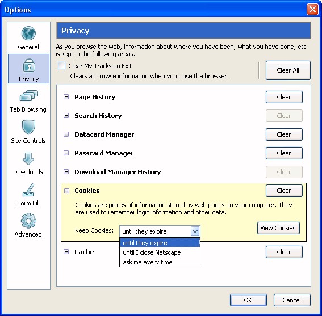Viewport: 322px width, 316px height.
Task: Open the General globe icon section
Action: (28, 33)
